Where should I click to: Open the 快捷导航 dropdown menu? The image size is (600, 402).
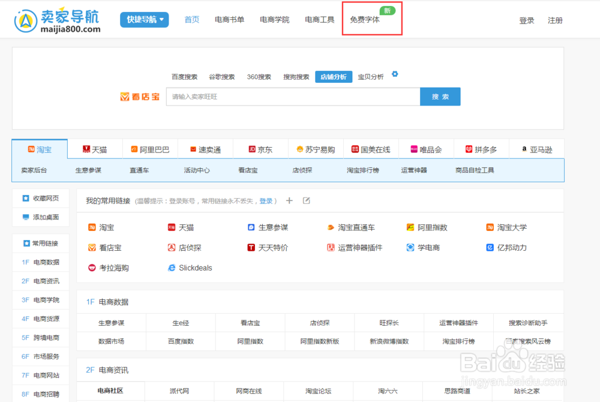pyautogui.click(x=144, y=19)
